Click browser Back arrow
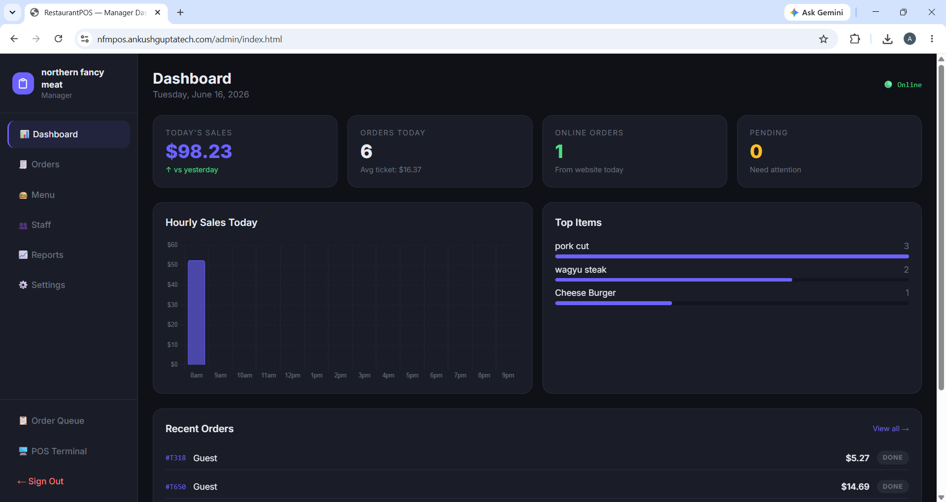 pos(14,39)
